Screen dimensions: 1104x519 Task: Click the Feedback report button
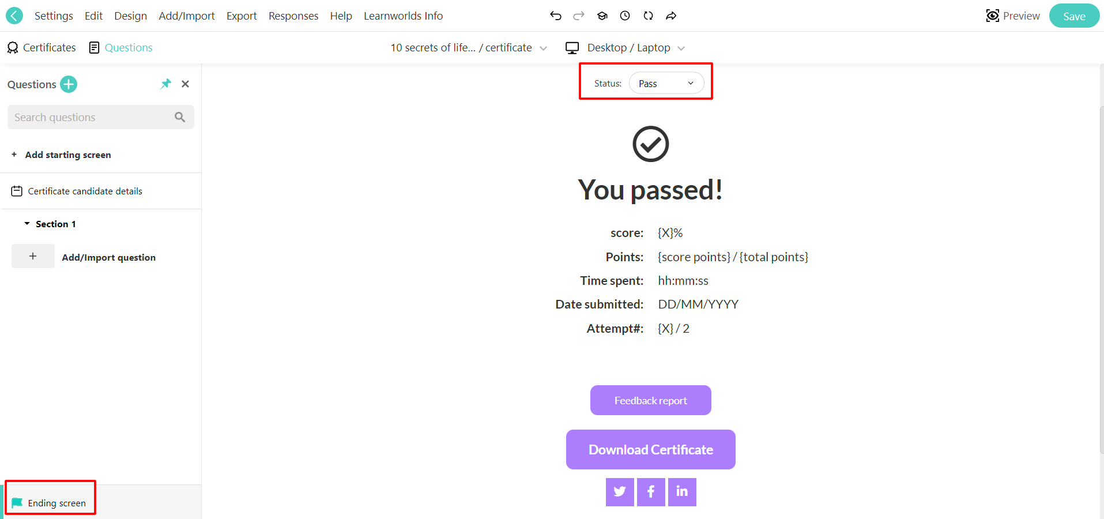tap(650, 400)
